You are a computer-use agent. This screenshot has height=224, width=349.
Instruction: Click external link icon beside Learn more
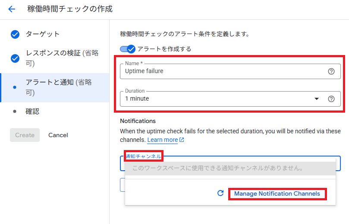coord(182,140)
